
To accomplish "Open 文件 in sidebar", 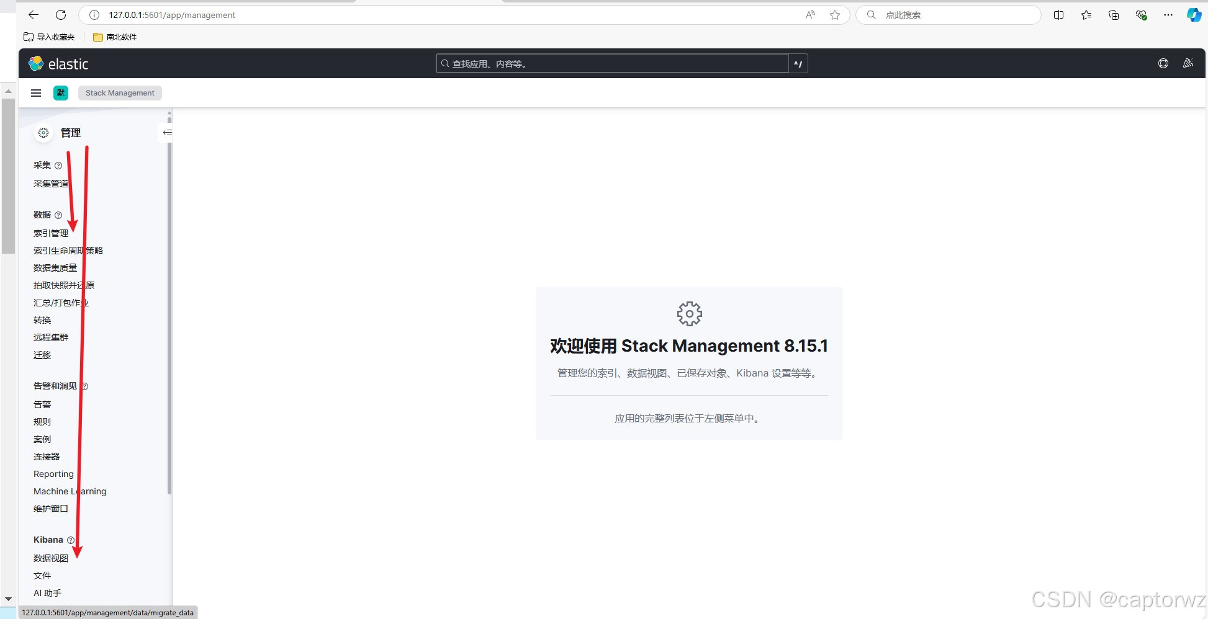I will 42,576.
